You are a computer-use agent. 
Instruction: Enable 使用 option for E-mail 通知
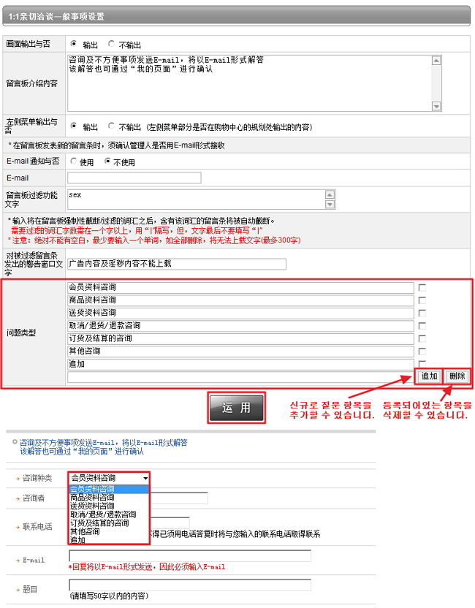[74, 161]
